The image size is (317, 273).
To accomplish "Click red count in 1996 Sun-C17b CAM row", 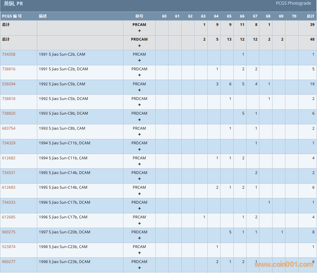I will point(204,217).
